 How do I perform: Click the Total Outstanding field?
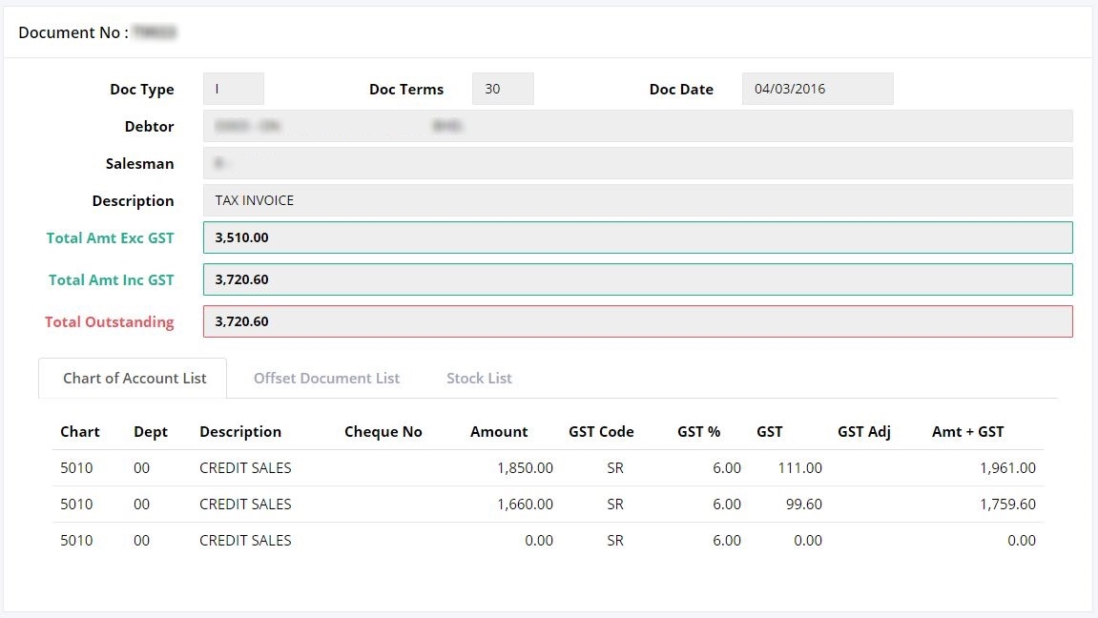coord(637,321)
